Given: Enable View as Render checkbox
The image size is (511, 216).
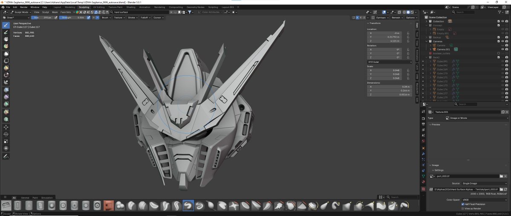Looking at the screenshot, I should pyautogui.click(x=463, y=208).
